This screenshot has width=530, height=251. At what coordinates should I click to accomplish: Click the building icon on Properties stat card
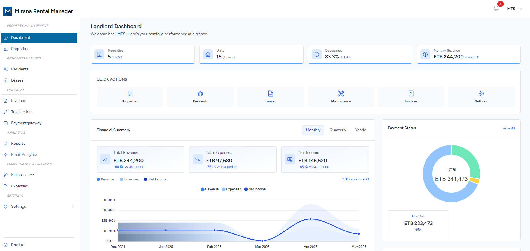99,54
